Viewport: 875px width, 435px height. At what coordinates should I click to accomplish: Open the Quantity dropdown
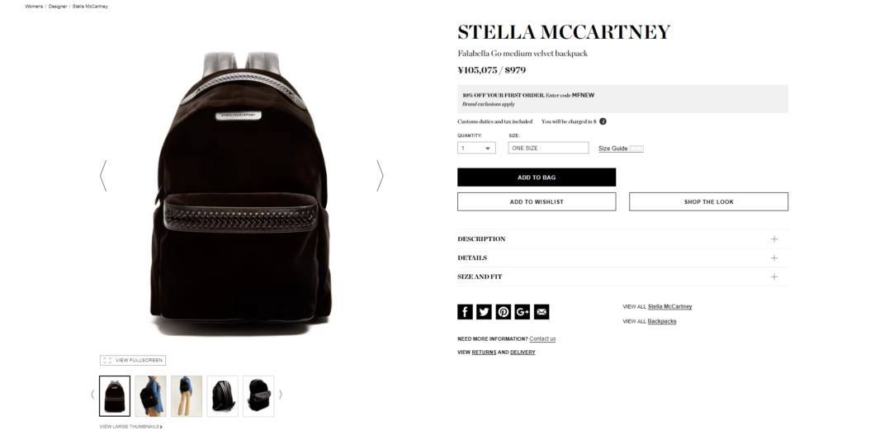click(476, 149)
